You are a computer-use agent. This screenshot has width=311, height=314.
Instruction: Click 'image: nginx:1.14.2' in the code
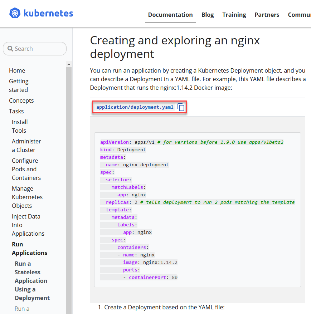150,263
